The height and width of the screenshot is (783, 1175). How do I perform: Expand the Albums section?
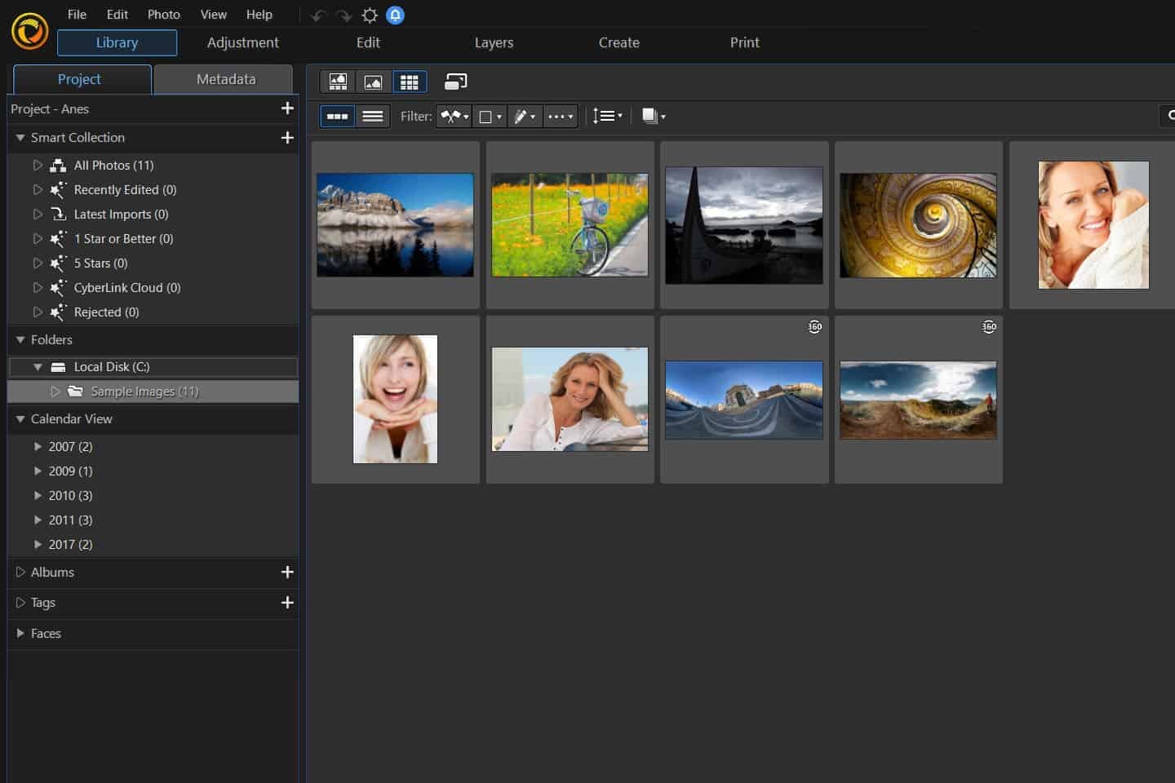click(x=20, y=573)
